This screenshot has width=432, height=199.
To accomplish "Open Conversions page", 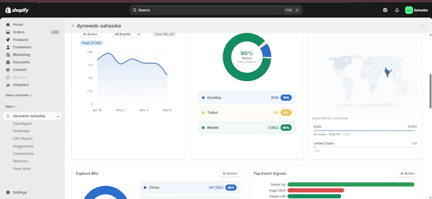I will pos(23,154).
